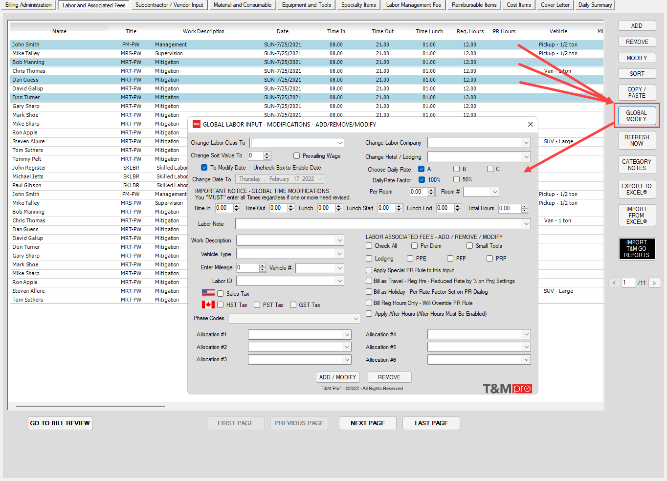Open the Phase Codes dropdown

coord(356,318)
